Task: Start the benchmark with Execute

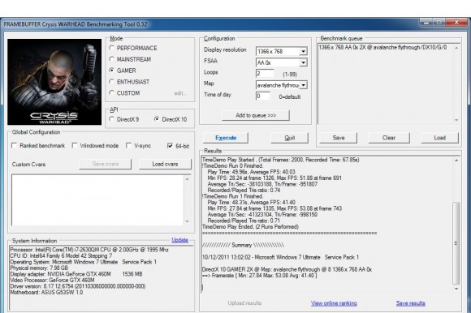Action: point(226,138)
